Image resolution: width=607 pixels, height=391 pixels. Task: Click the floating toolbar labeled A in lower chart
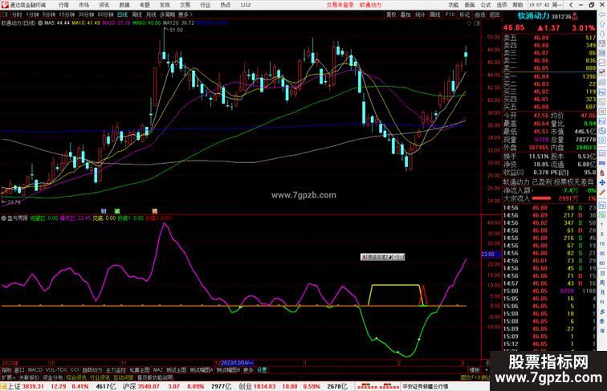click(382, 257)
